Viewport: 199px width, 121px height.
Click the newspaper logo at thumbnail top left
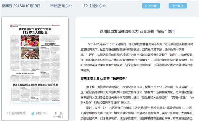tap(14, 26)
